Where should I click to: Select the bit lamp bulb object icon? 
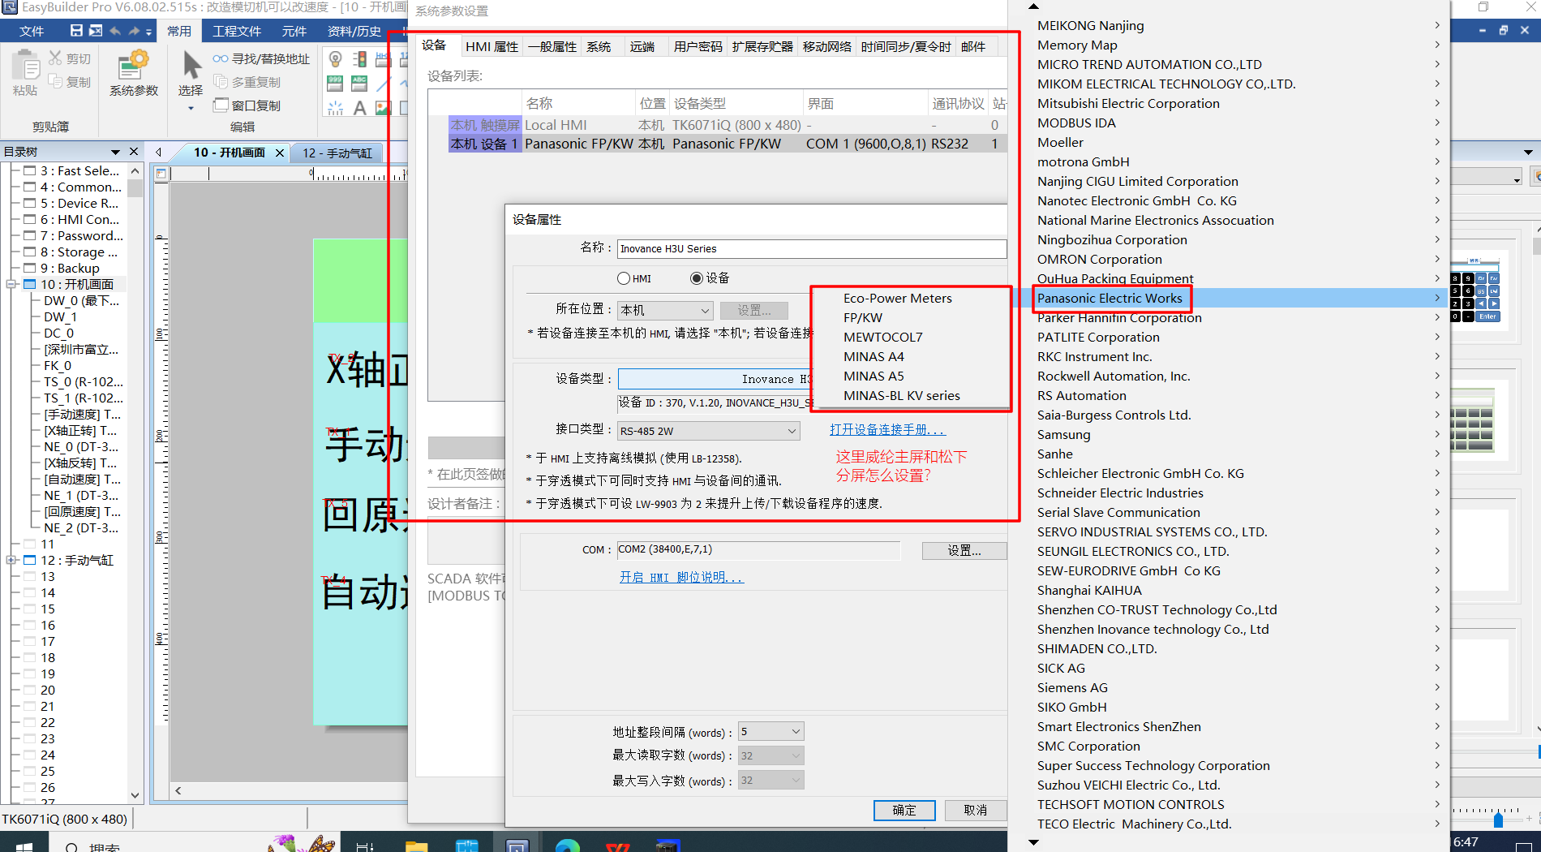click(x=335, y=59)
